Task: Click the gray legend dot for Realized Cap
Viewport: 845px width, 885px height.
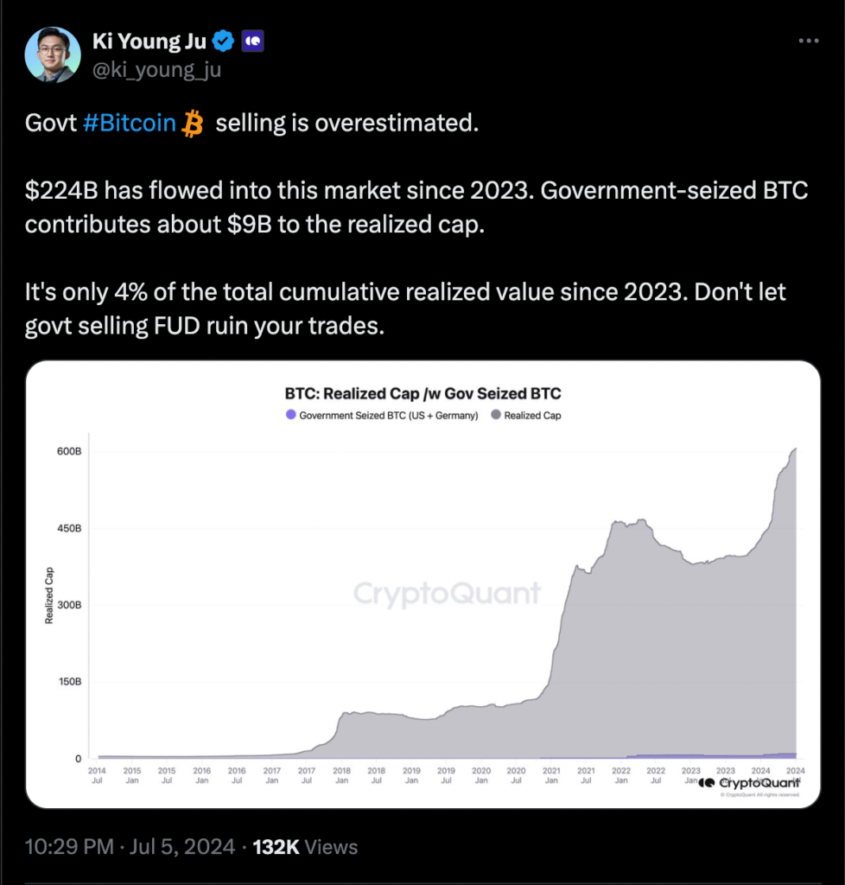Action: pos(495,416)
